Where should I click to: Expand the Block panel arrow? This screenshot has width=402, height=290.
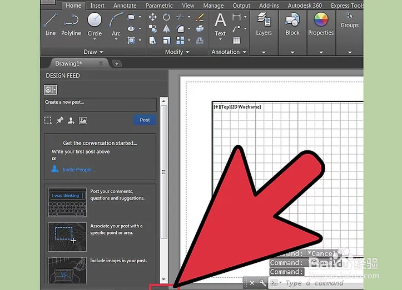click(x=292, y=52)
